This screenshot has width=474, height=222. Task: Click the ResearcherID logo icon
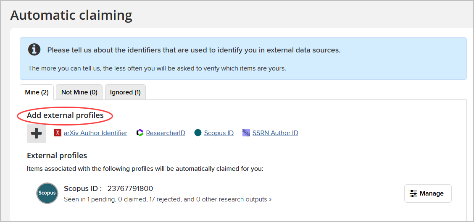[x=140, y=133]
